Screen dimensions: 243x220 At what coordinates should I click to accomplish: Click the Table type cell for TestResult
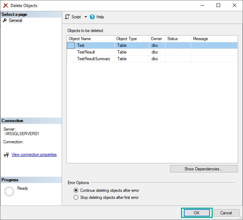[x=132, y=52]
